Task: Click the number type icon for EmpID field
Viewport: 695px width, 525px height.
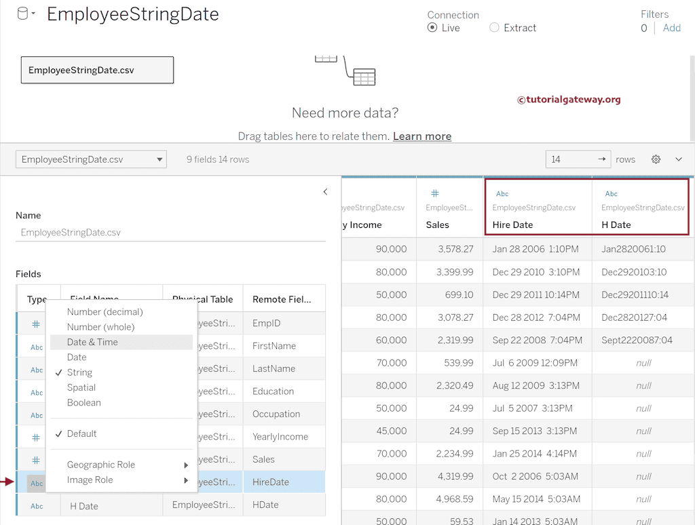Action: [x=37, y=324]
